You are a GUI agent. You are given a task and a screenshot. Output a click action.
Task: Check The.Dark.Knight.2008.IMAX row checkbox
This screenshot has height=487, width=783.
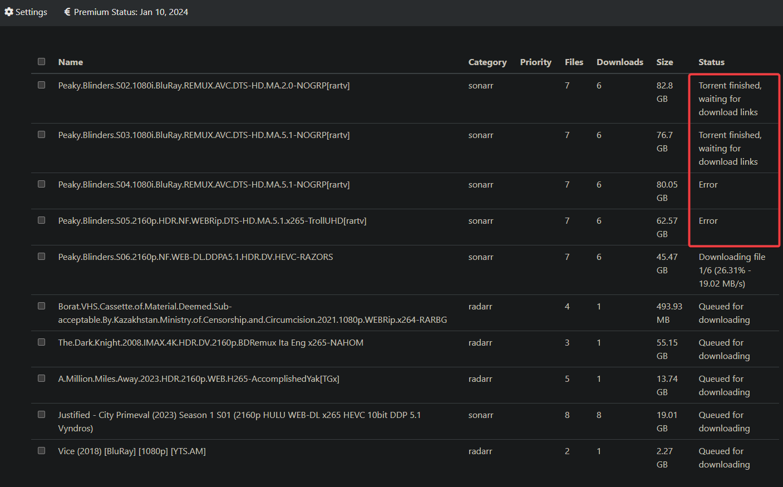[41, 342]
